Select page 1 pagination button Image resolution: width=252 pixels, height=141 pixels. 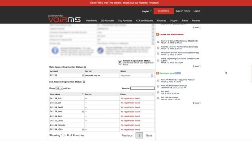(x=139, y=136)
